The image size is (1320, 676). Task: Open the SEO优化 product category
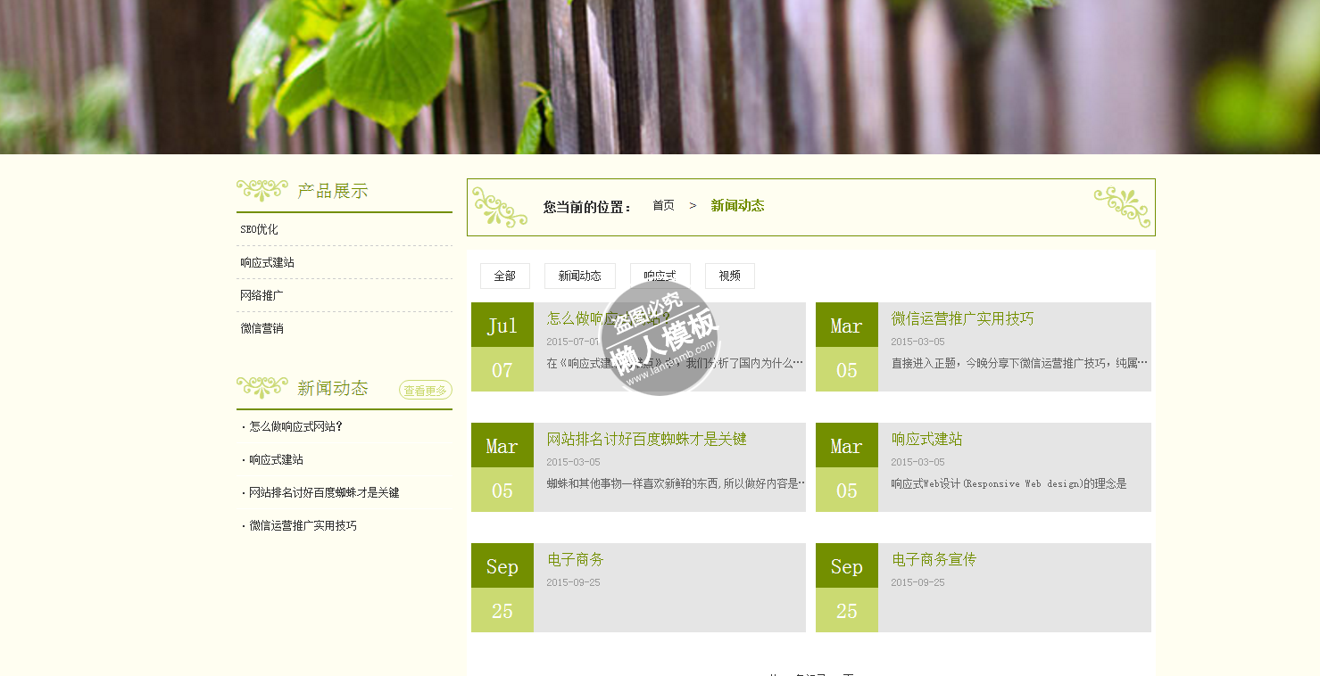point(259,229)
